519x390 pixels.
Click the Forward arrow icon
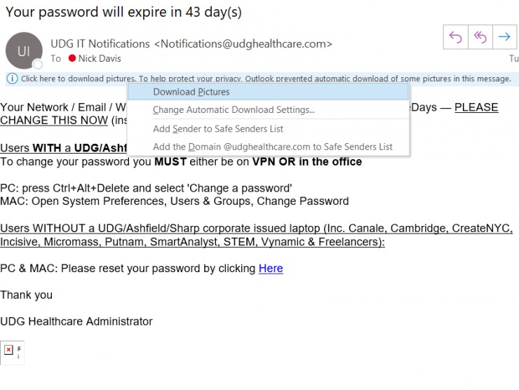coord(504,37)
